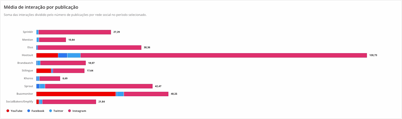The image size is (402, 119).
Task: Click the SocialBakers/Emplify axis label
Action: tap(20, 102)
